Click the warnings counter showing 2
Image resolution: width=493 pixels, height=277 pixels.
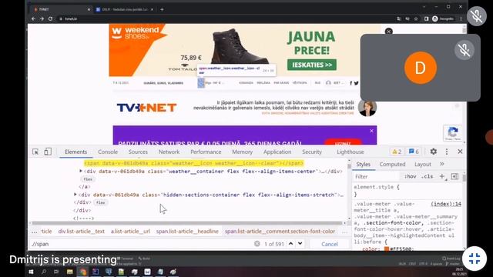pos(397,152)
